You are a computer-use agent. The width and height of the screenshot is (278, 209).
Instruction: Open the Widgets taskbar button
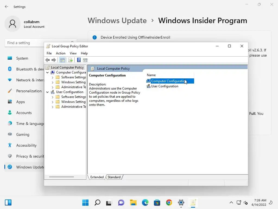click(8, 202)
